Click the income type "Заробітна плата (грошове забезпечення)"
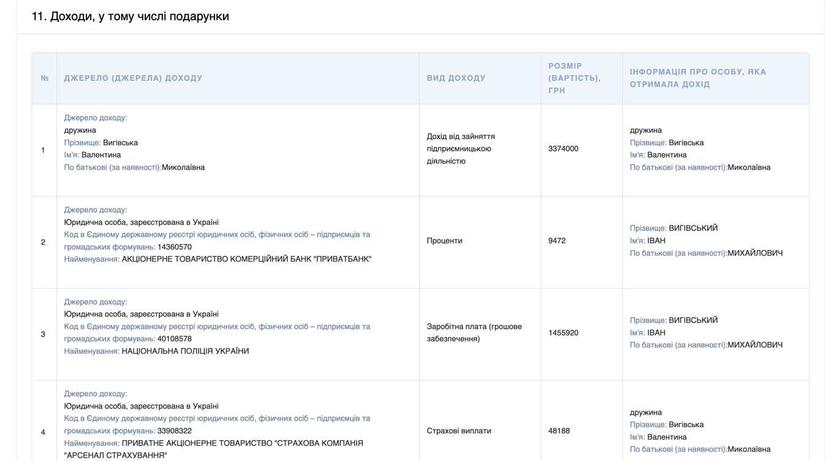Viewport: 837px width, 461px height. click(475, 333)
